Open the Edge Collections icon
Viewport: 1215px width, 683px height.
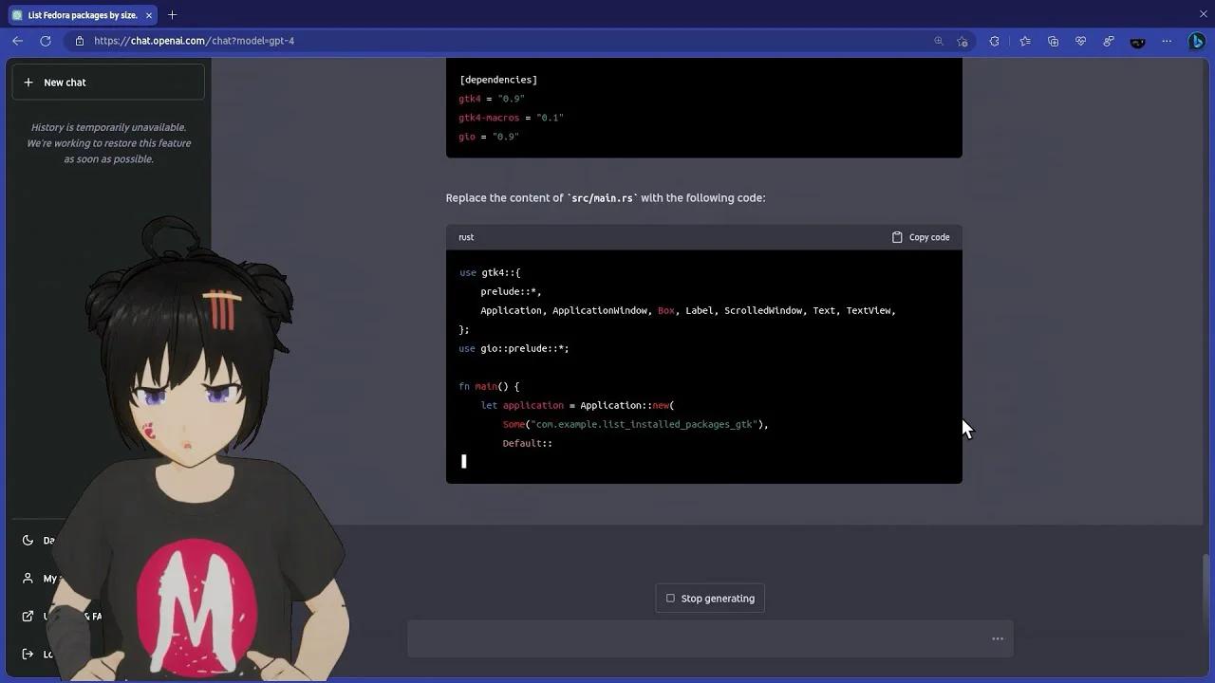[x=1054, y=41]
